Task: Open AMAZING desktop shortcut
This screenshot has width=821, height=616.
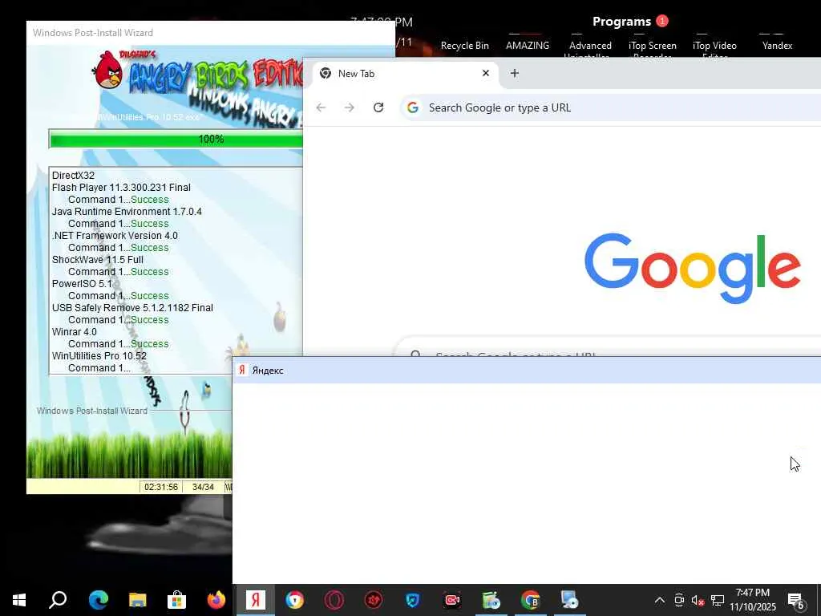Action: 528,46
